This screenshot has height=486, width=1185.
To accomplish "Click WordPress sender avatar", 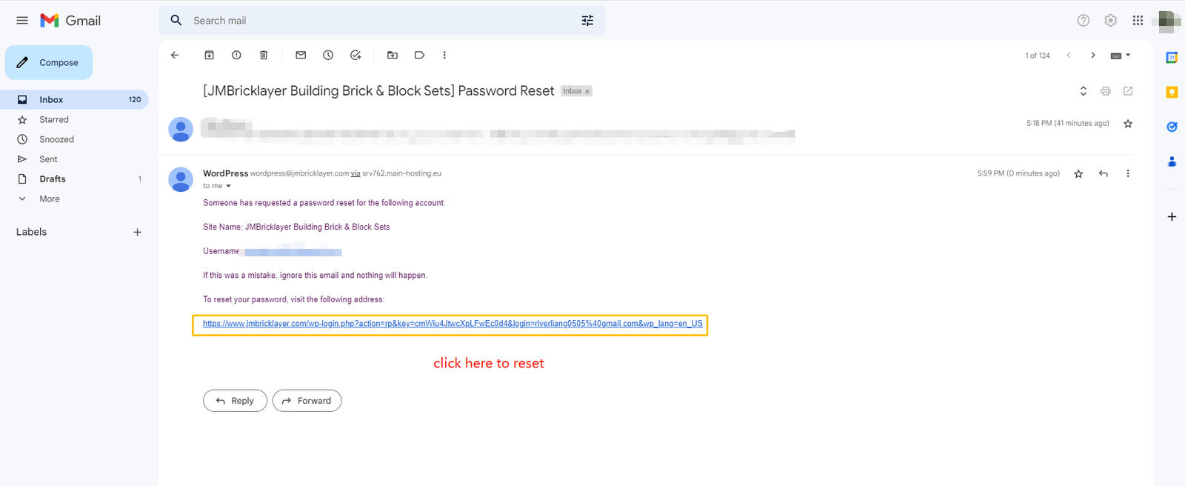I will tap(181, 179).
